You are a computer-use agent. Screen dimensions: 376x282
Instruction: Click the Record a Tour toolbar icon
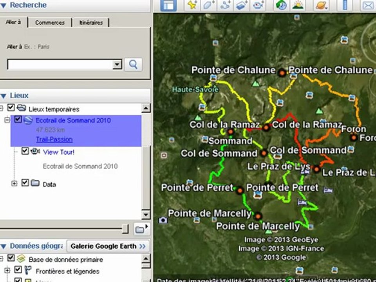(x=258, y=5)
